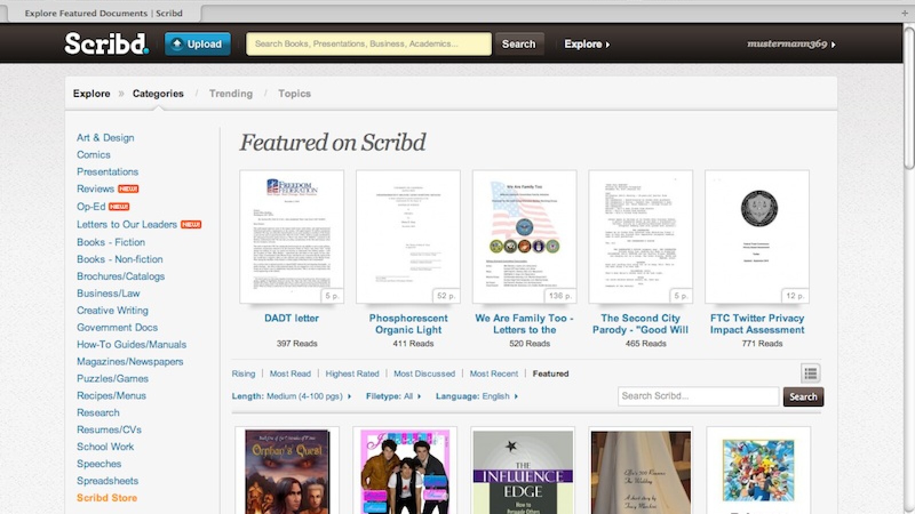Viewport: 915px width, 514px height.
Task: Enable Most Read sorting
Action: [x=291, y=374]
